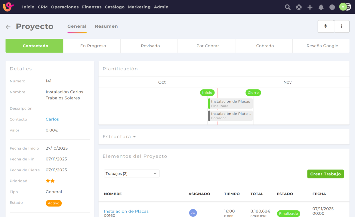Click the search magnifier icon
Viewport: 355px width, 217px height.
(288, 7)
